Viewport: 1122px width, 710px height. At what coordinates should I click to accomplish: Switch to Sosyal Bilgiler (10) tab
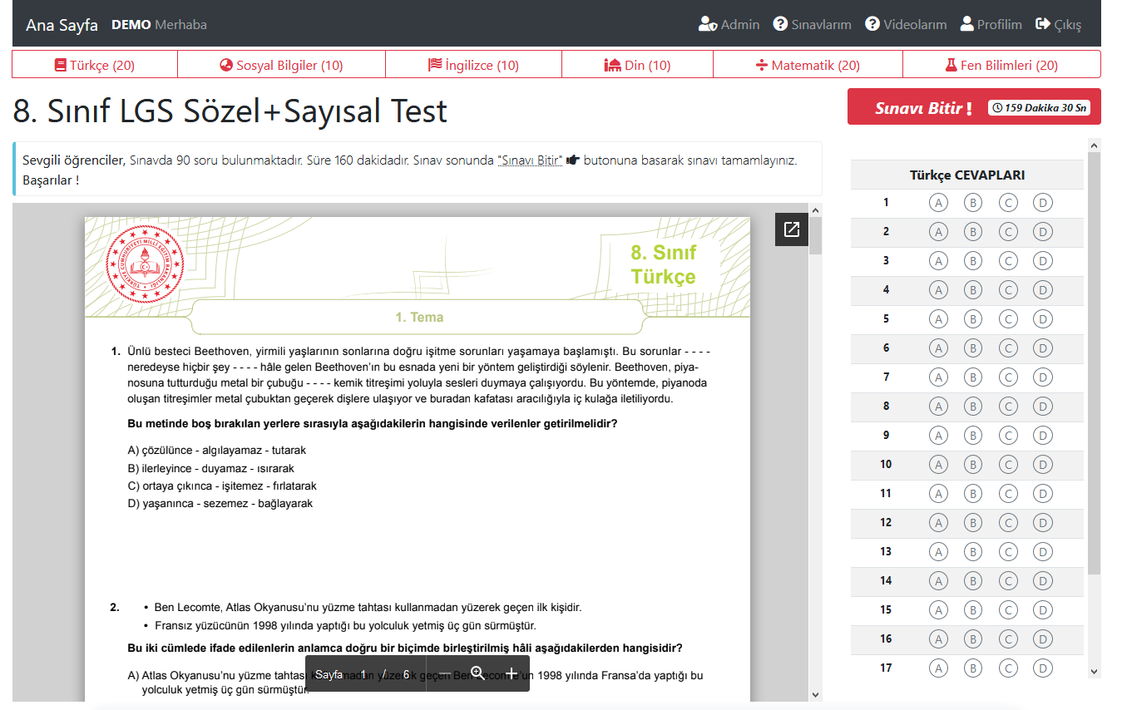[x=281, y=65]
